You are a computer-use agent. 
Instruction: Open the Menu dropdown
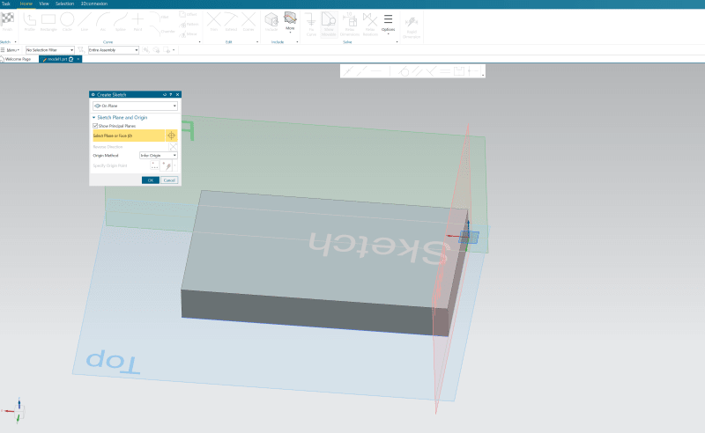tap(10, 50)
